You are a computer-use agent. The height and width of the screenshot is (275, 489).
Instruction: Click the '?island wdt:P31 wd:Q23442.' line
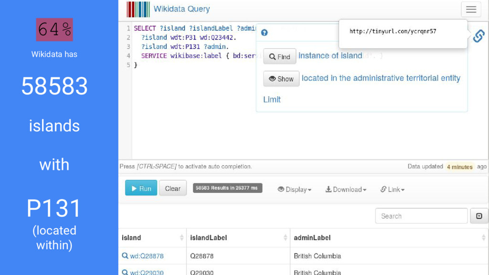coord(189,37)
